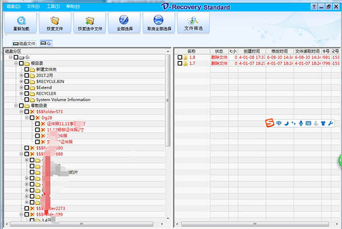Screen dimensions: 342x229
Task: Click the tree horizontal scrollbar thumb
Action: click(x=82, y=224)
